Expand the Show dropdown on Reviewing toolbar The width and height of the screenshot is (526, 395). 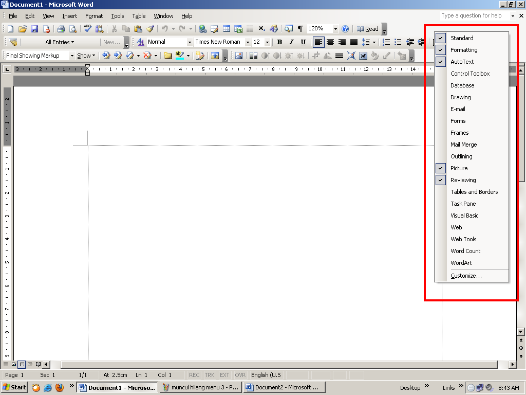click(86, 56)
